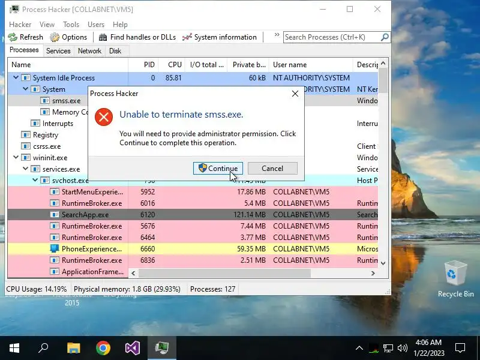The width and height of the screenshot is (480, 360).
Task: Sort by the PID column header
Action: 143,65
